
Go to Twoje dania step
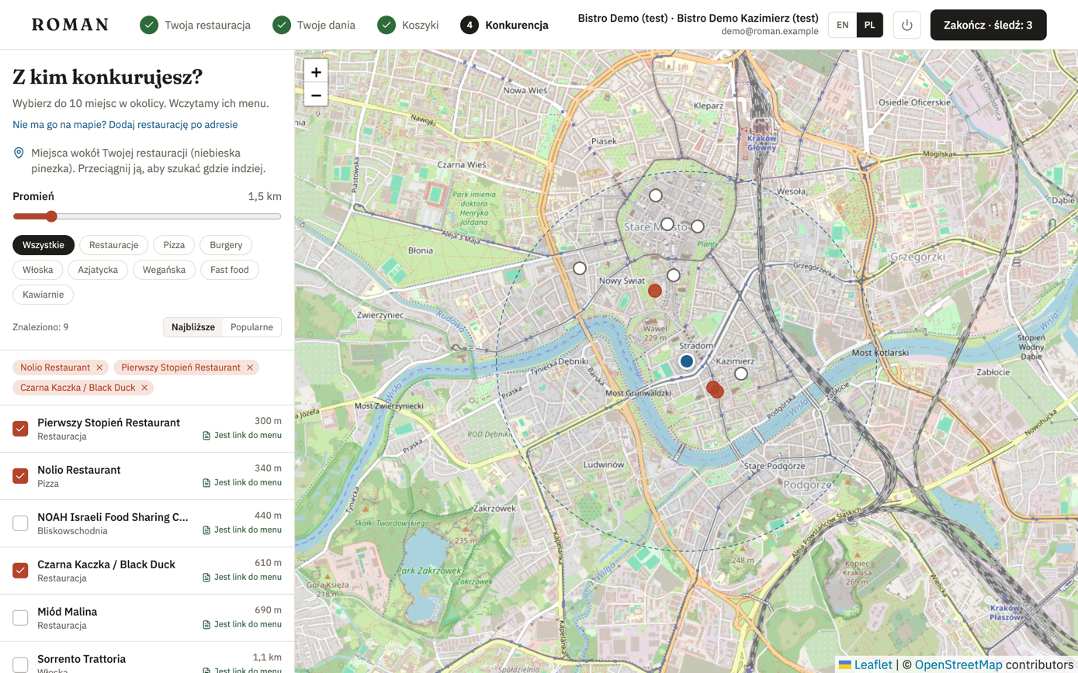click(314, 25)
